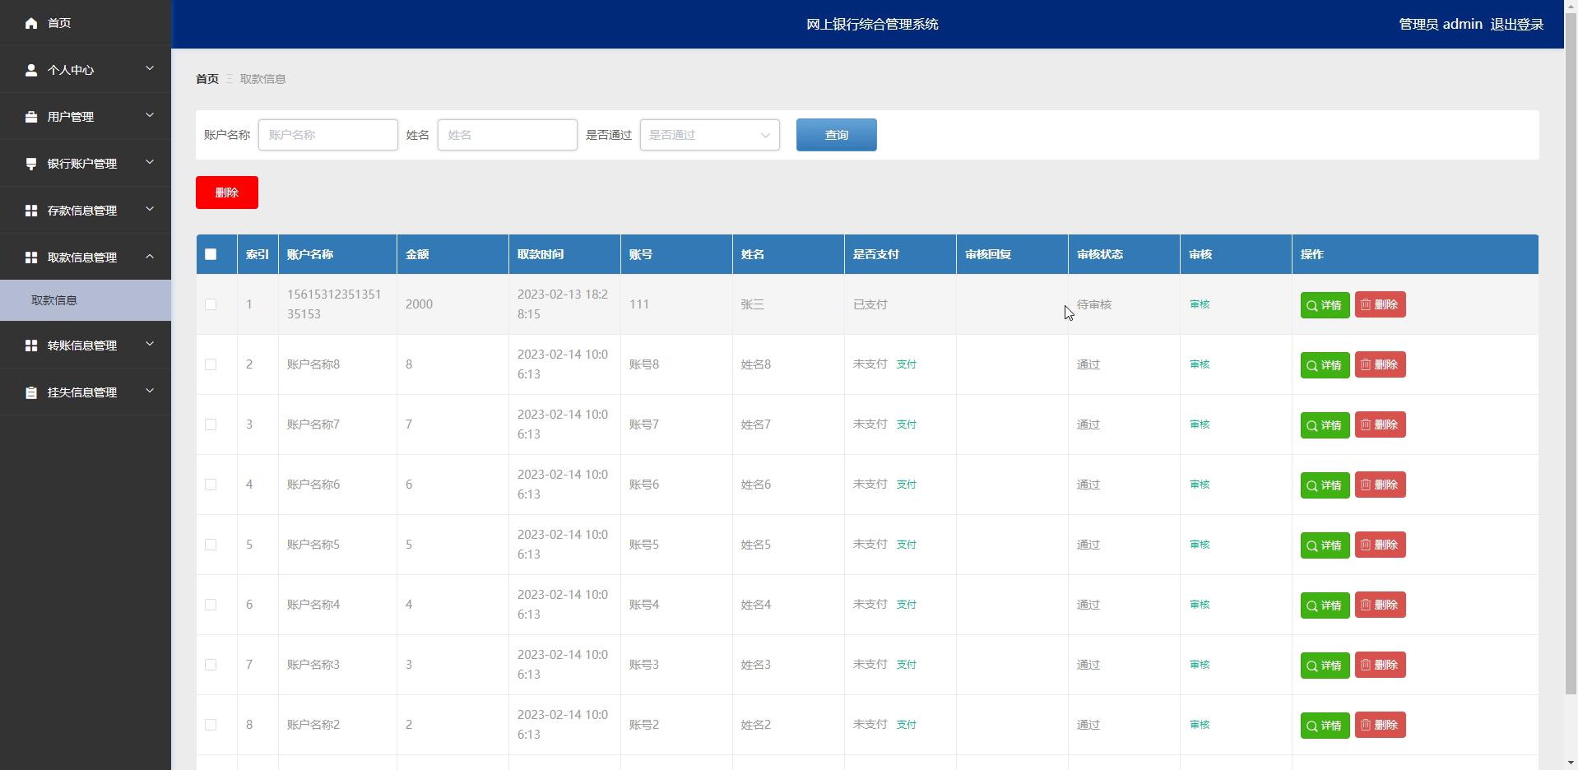
Task: Click 支付 link in 账户名称8 row
Action: click(906, 364)
